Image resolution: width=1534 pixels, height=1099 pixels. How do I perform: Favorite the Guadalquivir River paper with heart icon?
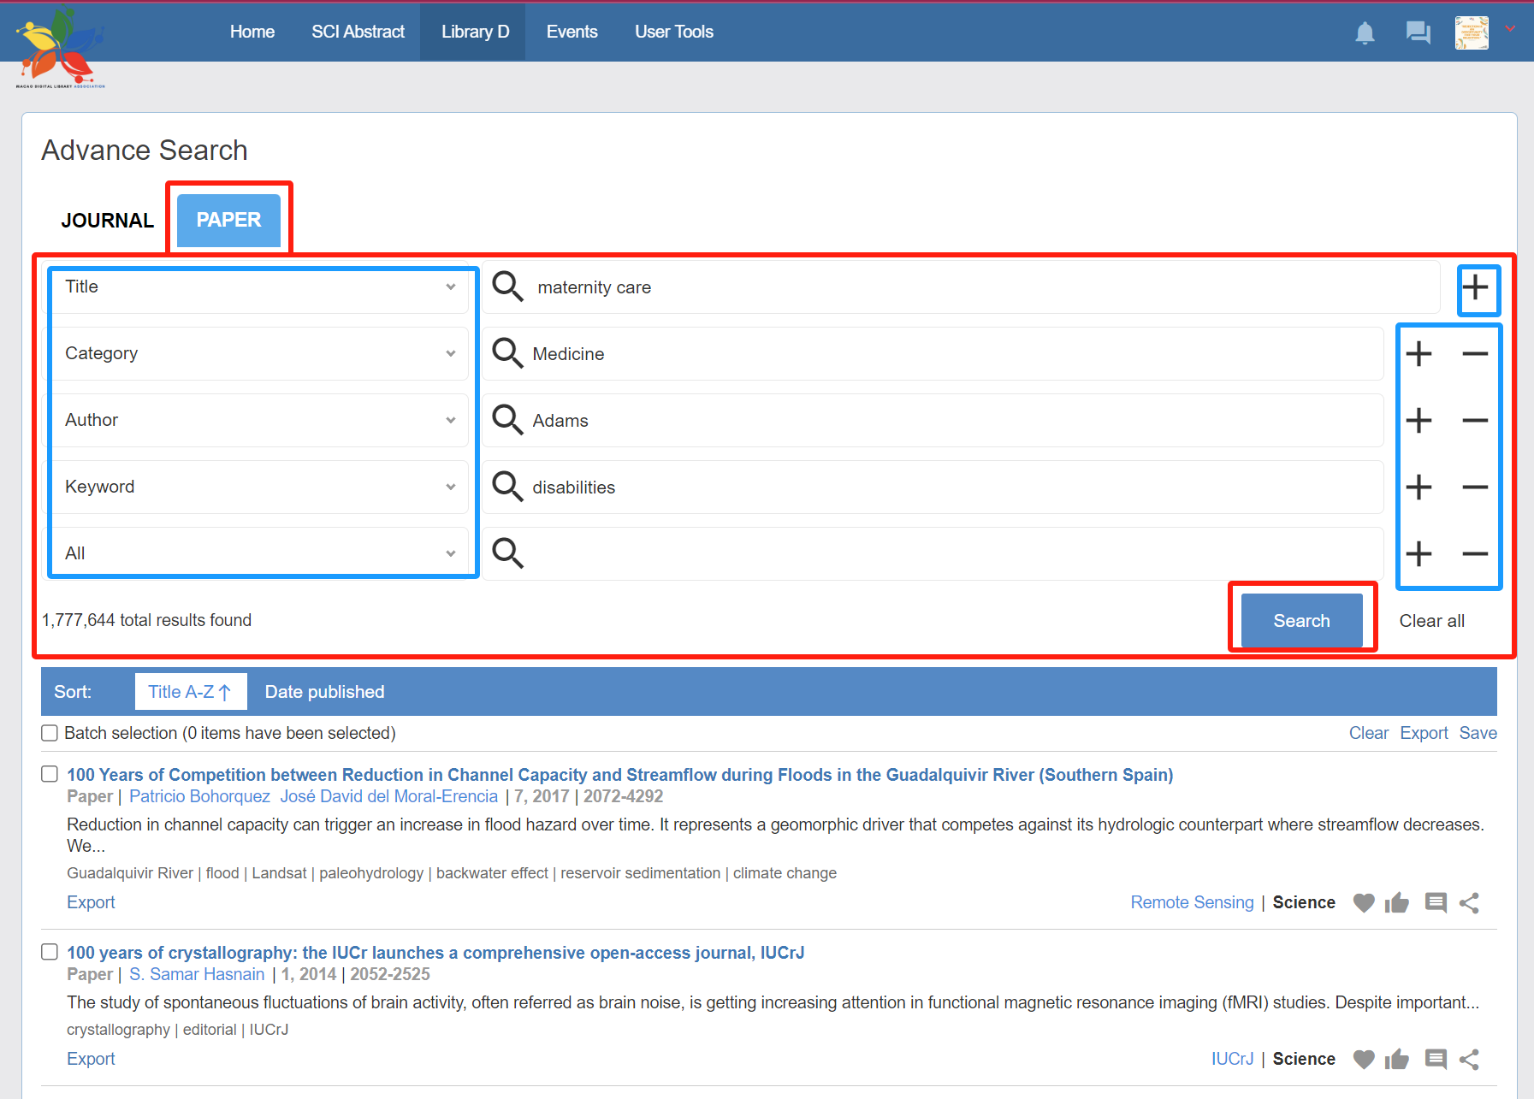pos(1364,903)
